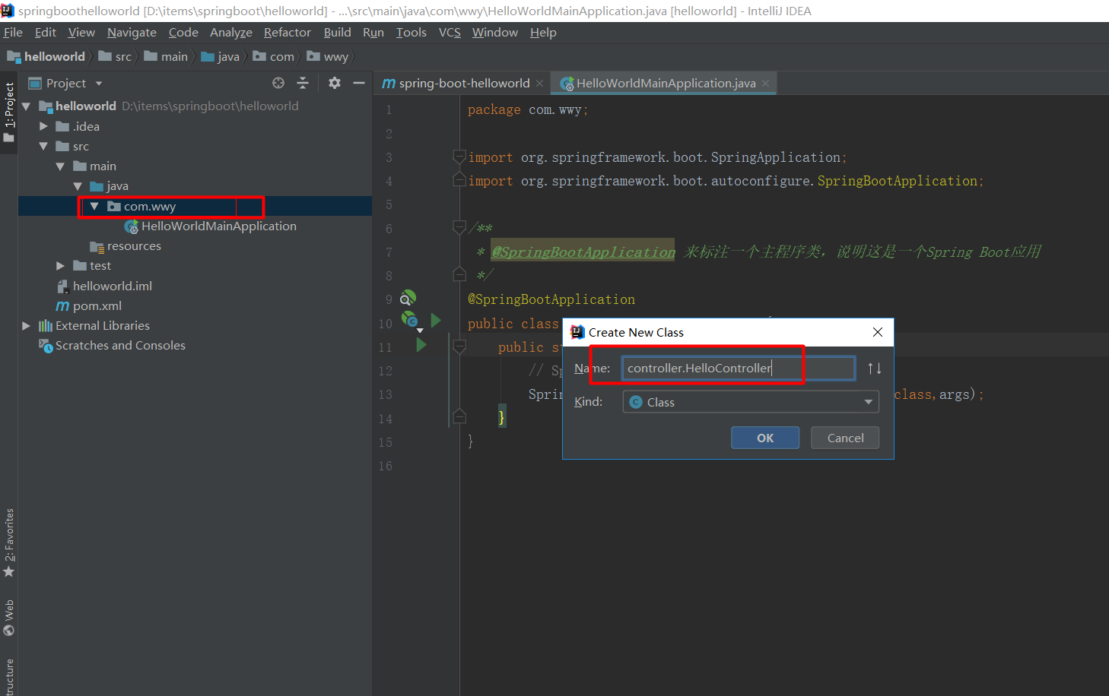Viewport: 1109px width, 696px height.
Task: Open the Help menu
Action: pyautogui.click(x=543, y=32)
